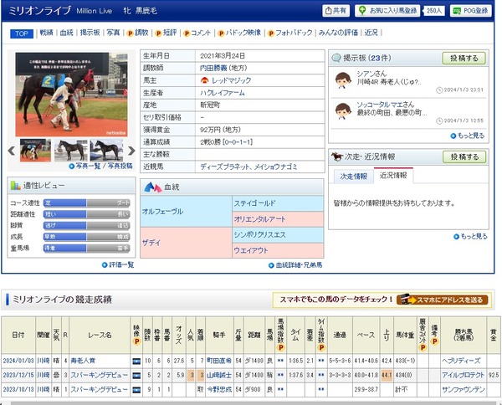Click 投稿する in 次走・近況情報
The height and width of the screenshot is (405, 502).
[464, 156]
